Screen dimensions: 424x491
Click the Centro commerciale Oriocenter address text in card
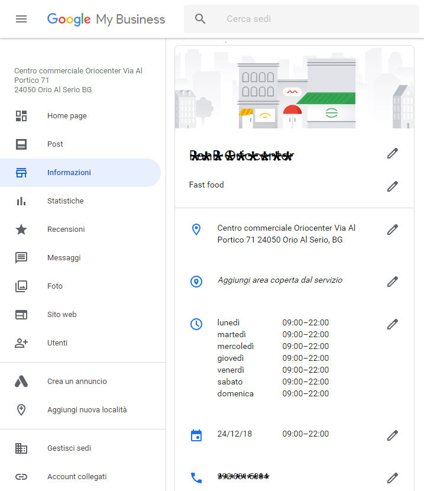286,234
